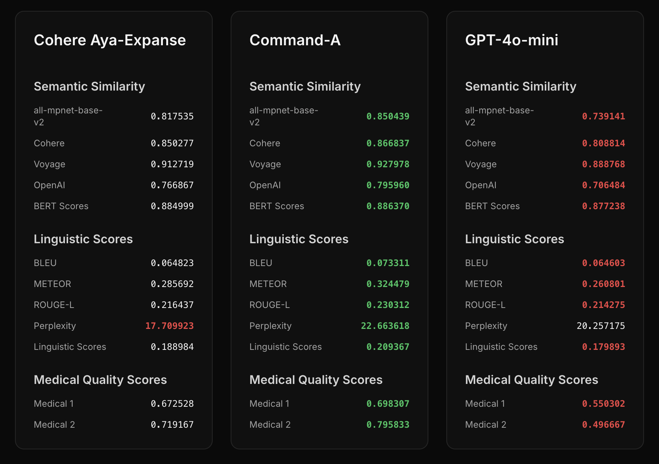Select the OpenAI score 0.706484
This screenshot has width=659, height=464.
[x=603, y=185]
